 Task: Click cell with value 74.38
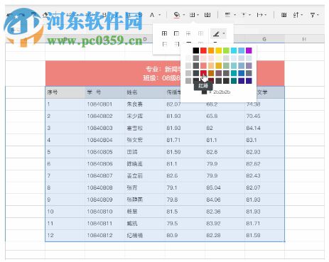pos(264,104)
